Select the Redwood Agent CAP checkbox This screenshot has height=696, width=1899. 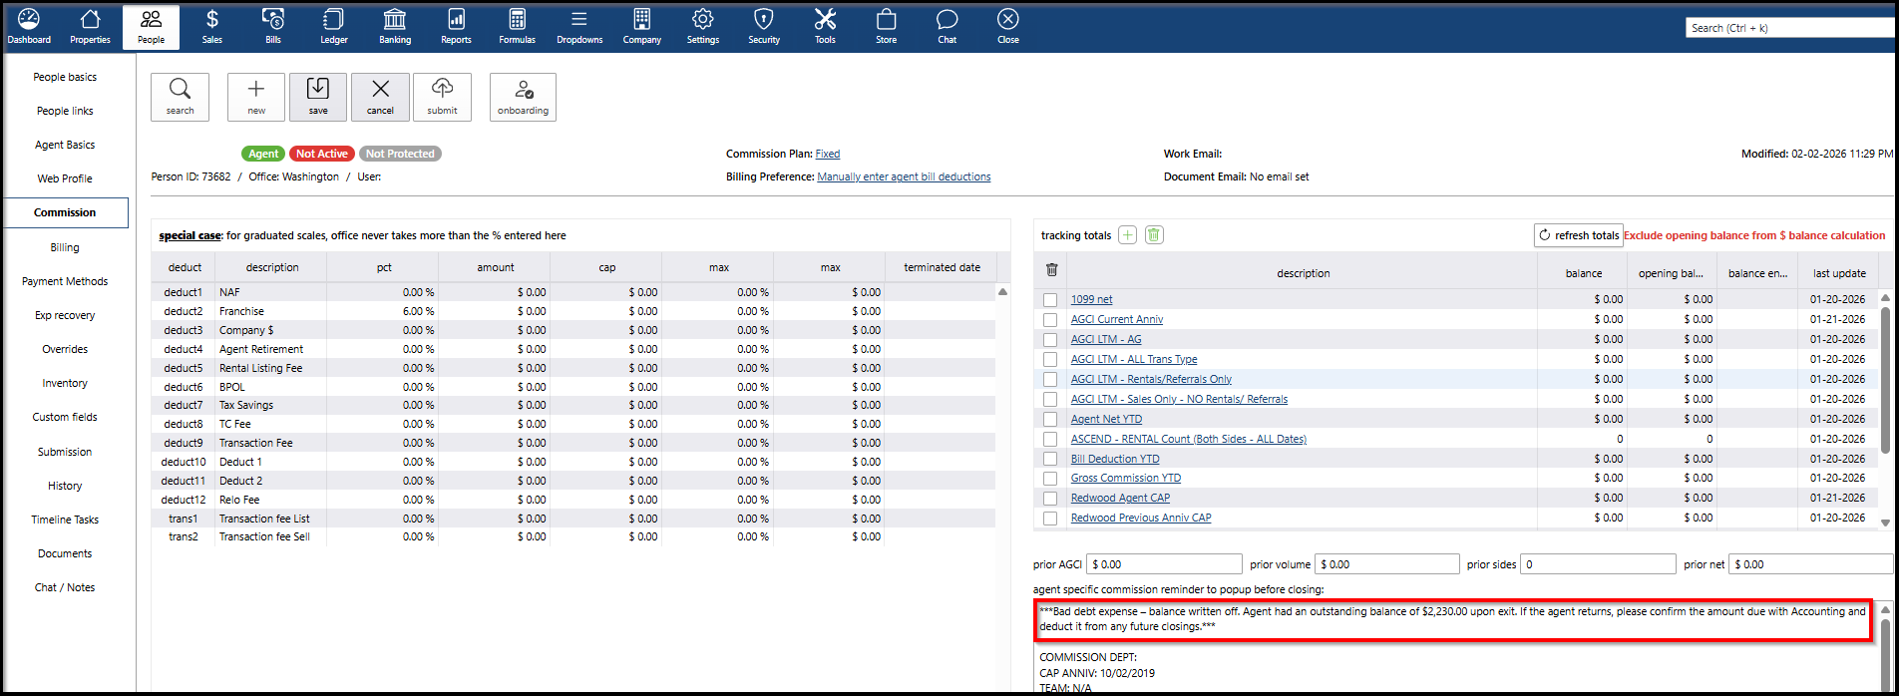1050,499
